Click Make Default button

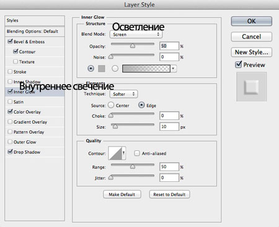click(122, 194)
